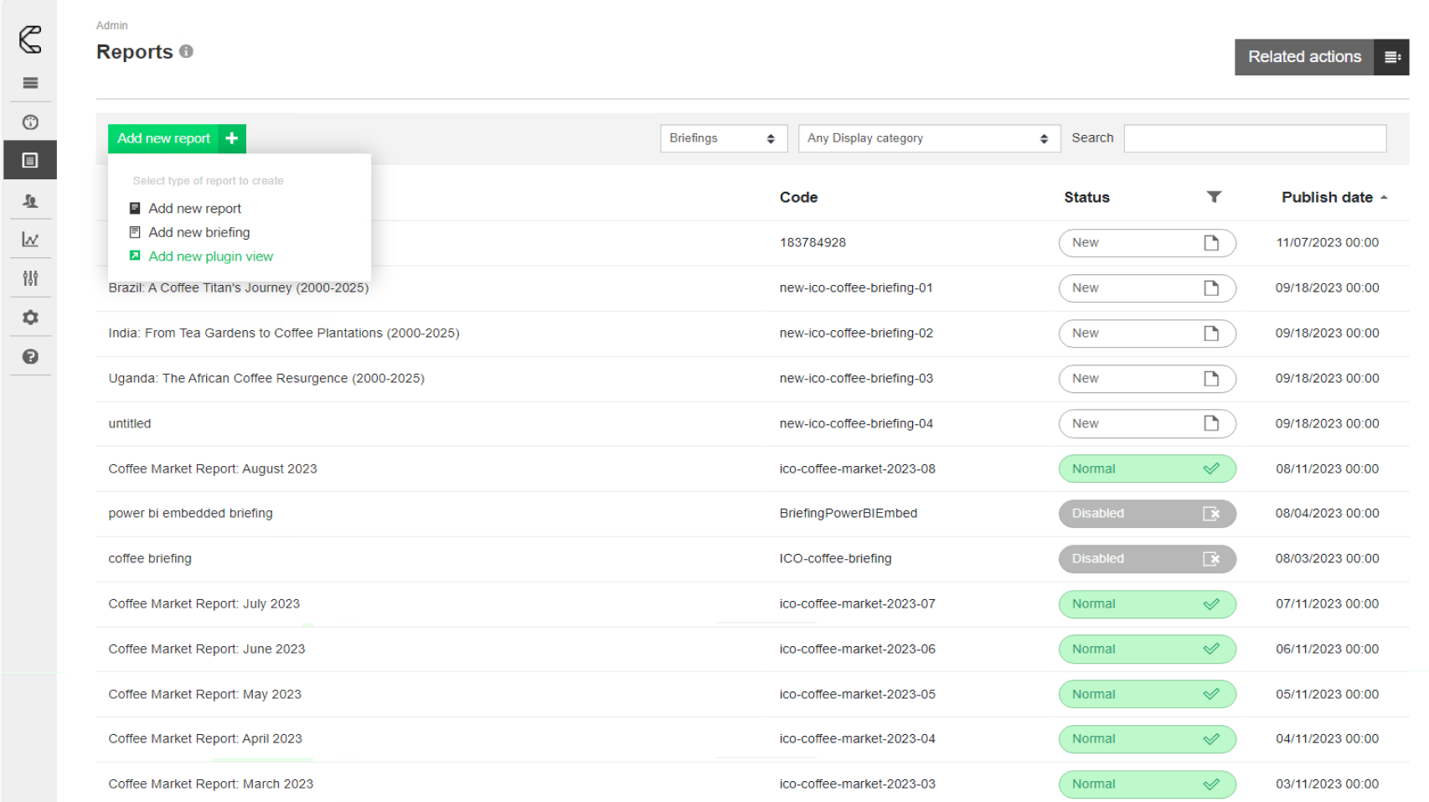
Task: Open Coffee Market Report: July 2023
Action: (x=204, y=604)
